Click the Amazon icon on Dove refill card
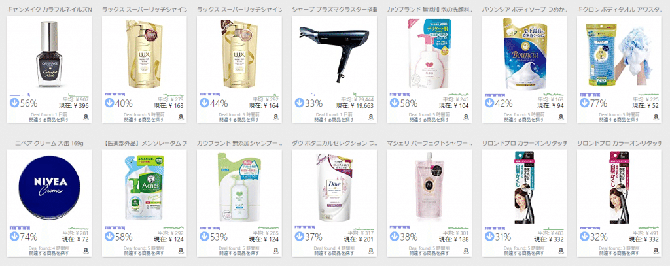 click(x=370, y=251)
